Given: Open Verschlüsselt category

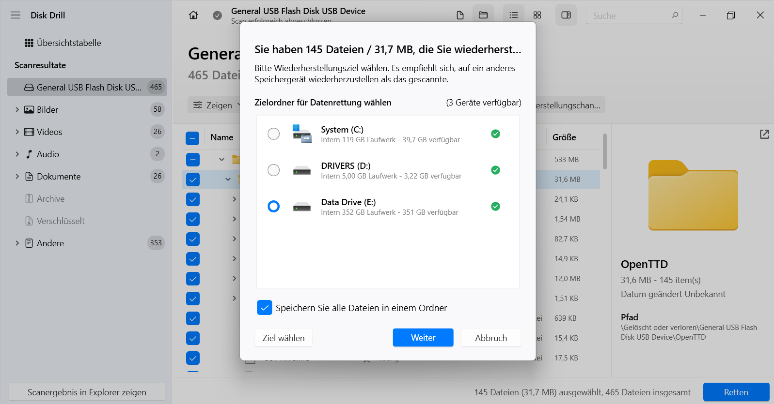Looking at the screenshot, I should [x=61, y=221].
